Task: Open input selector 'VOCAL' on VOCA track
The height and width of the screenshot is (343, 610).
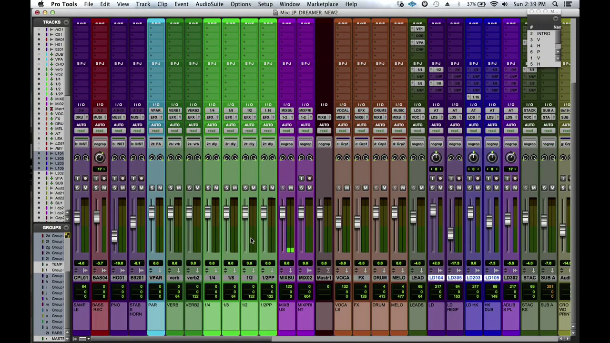Action: pyautogui.click(x=343, y=111)
